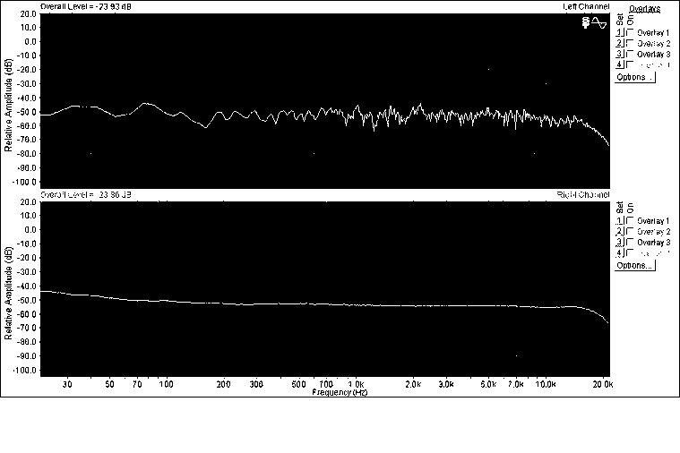Screen dimensions: 680x453
Task: Click the 30 frequency axis tick label
Action: click(x=67, y=384)
